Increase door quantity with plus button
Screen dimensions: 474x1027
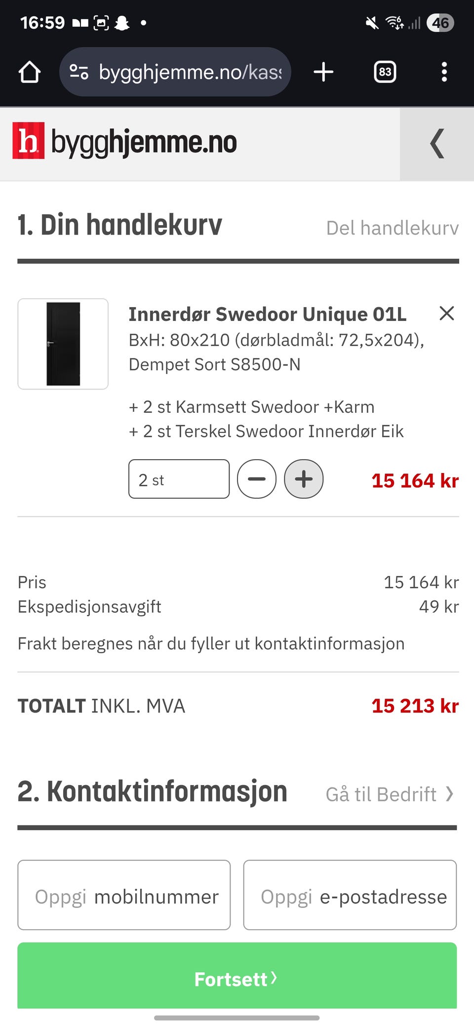(x=304, y=479)
